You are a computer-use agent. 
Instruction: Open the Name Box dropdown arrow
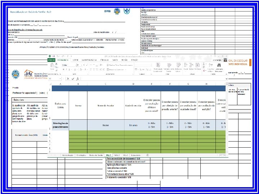click(60, 79)
